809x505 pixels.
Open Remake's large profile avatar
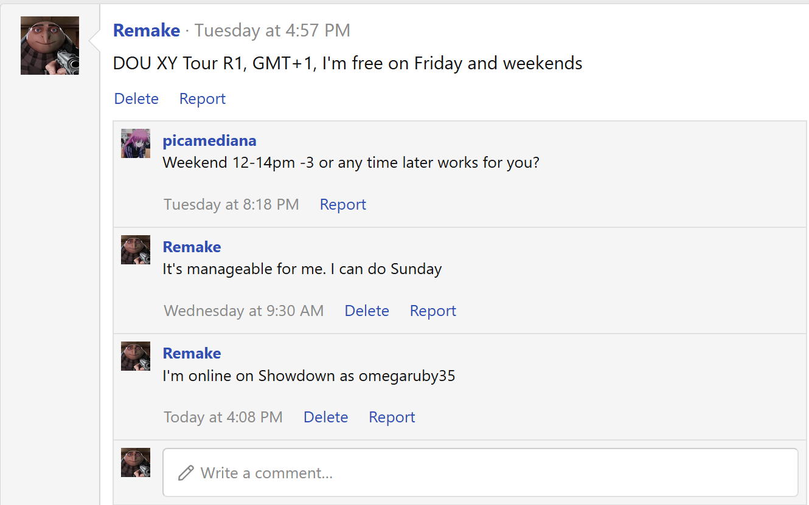pos(50,46)
